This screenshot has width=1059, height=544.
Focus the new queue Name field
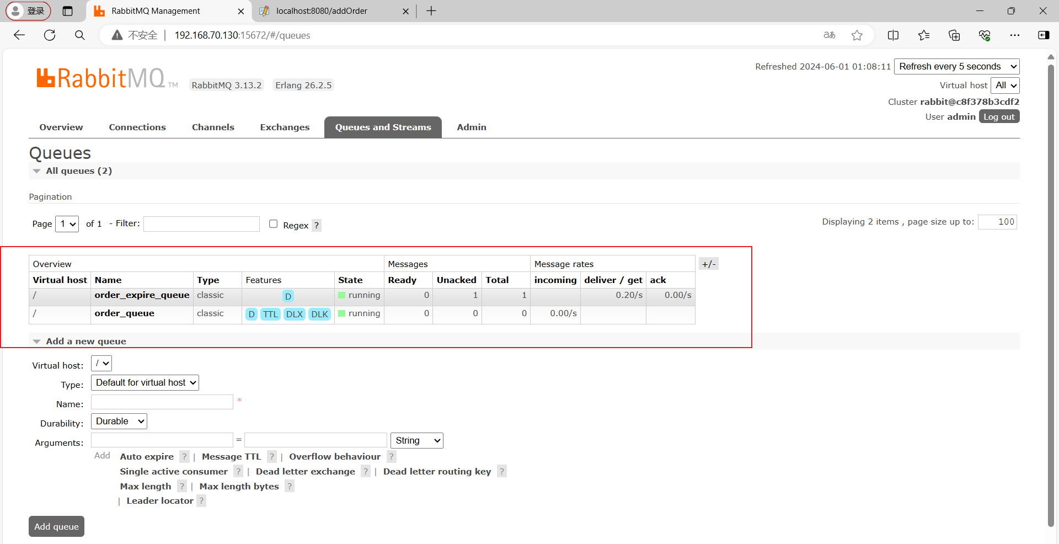click(x=162, y=402)
